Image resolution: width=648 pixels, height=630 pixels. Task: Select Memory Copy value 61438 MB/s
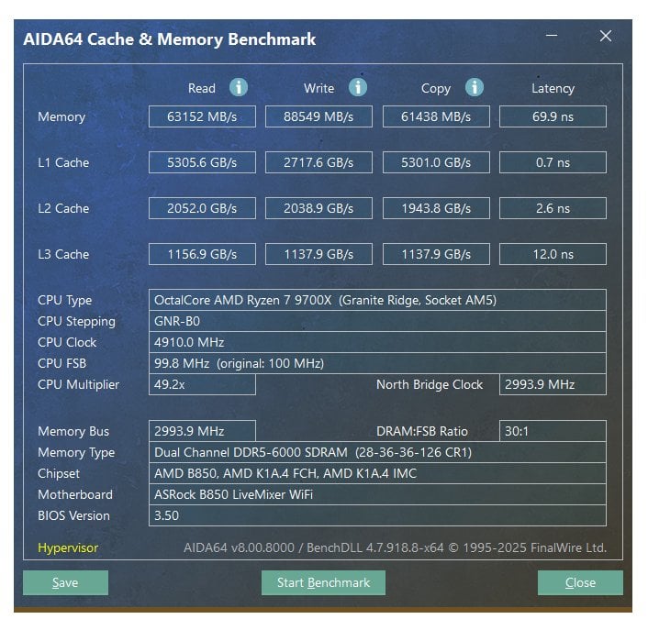[436, 116]
